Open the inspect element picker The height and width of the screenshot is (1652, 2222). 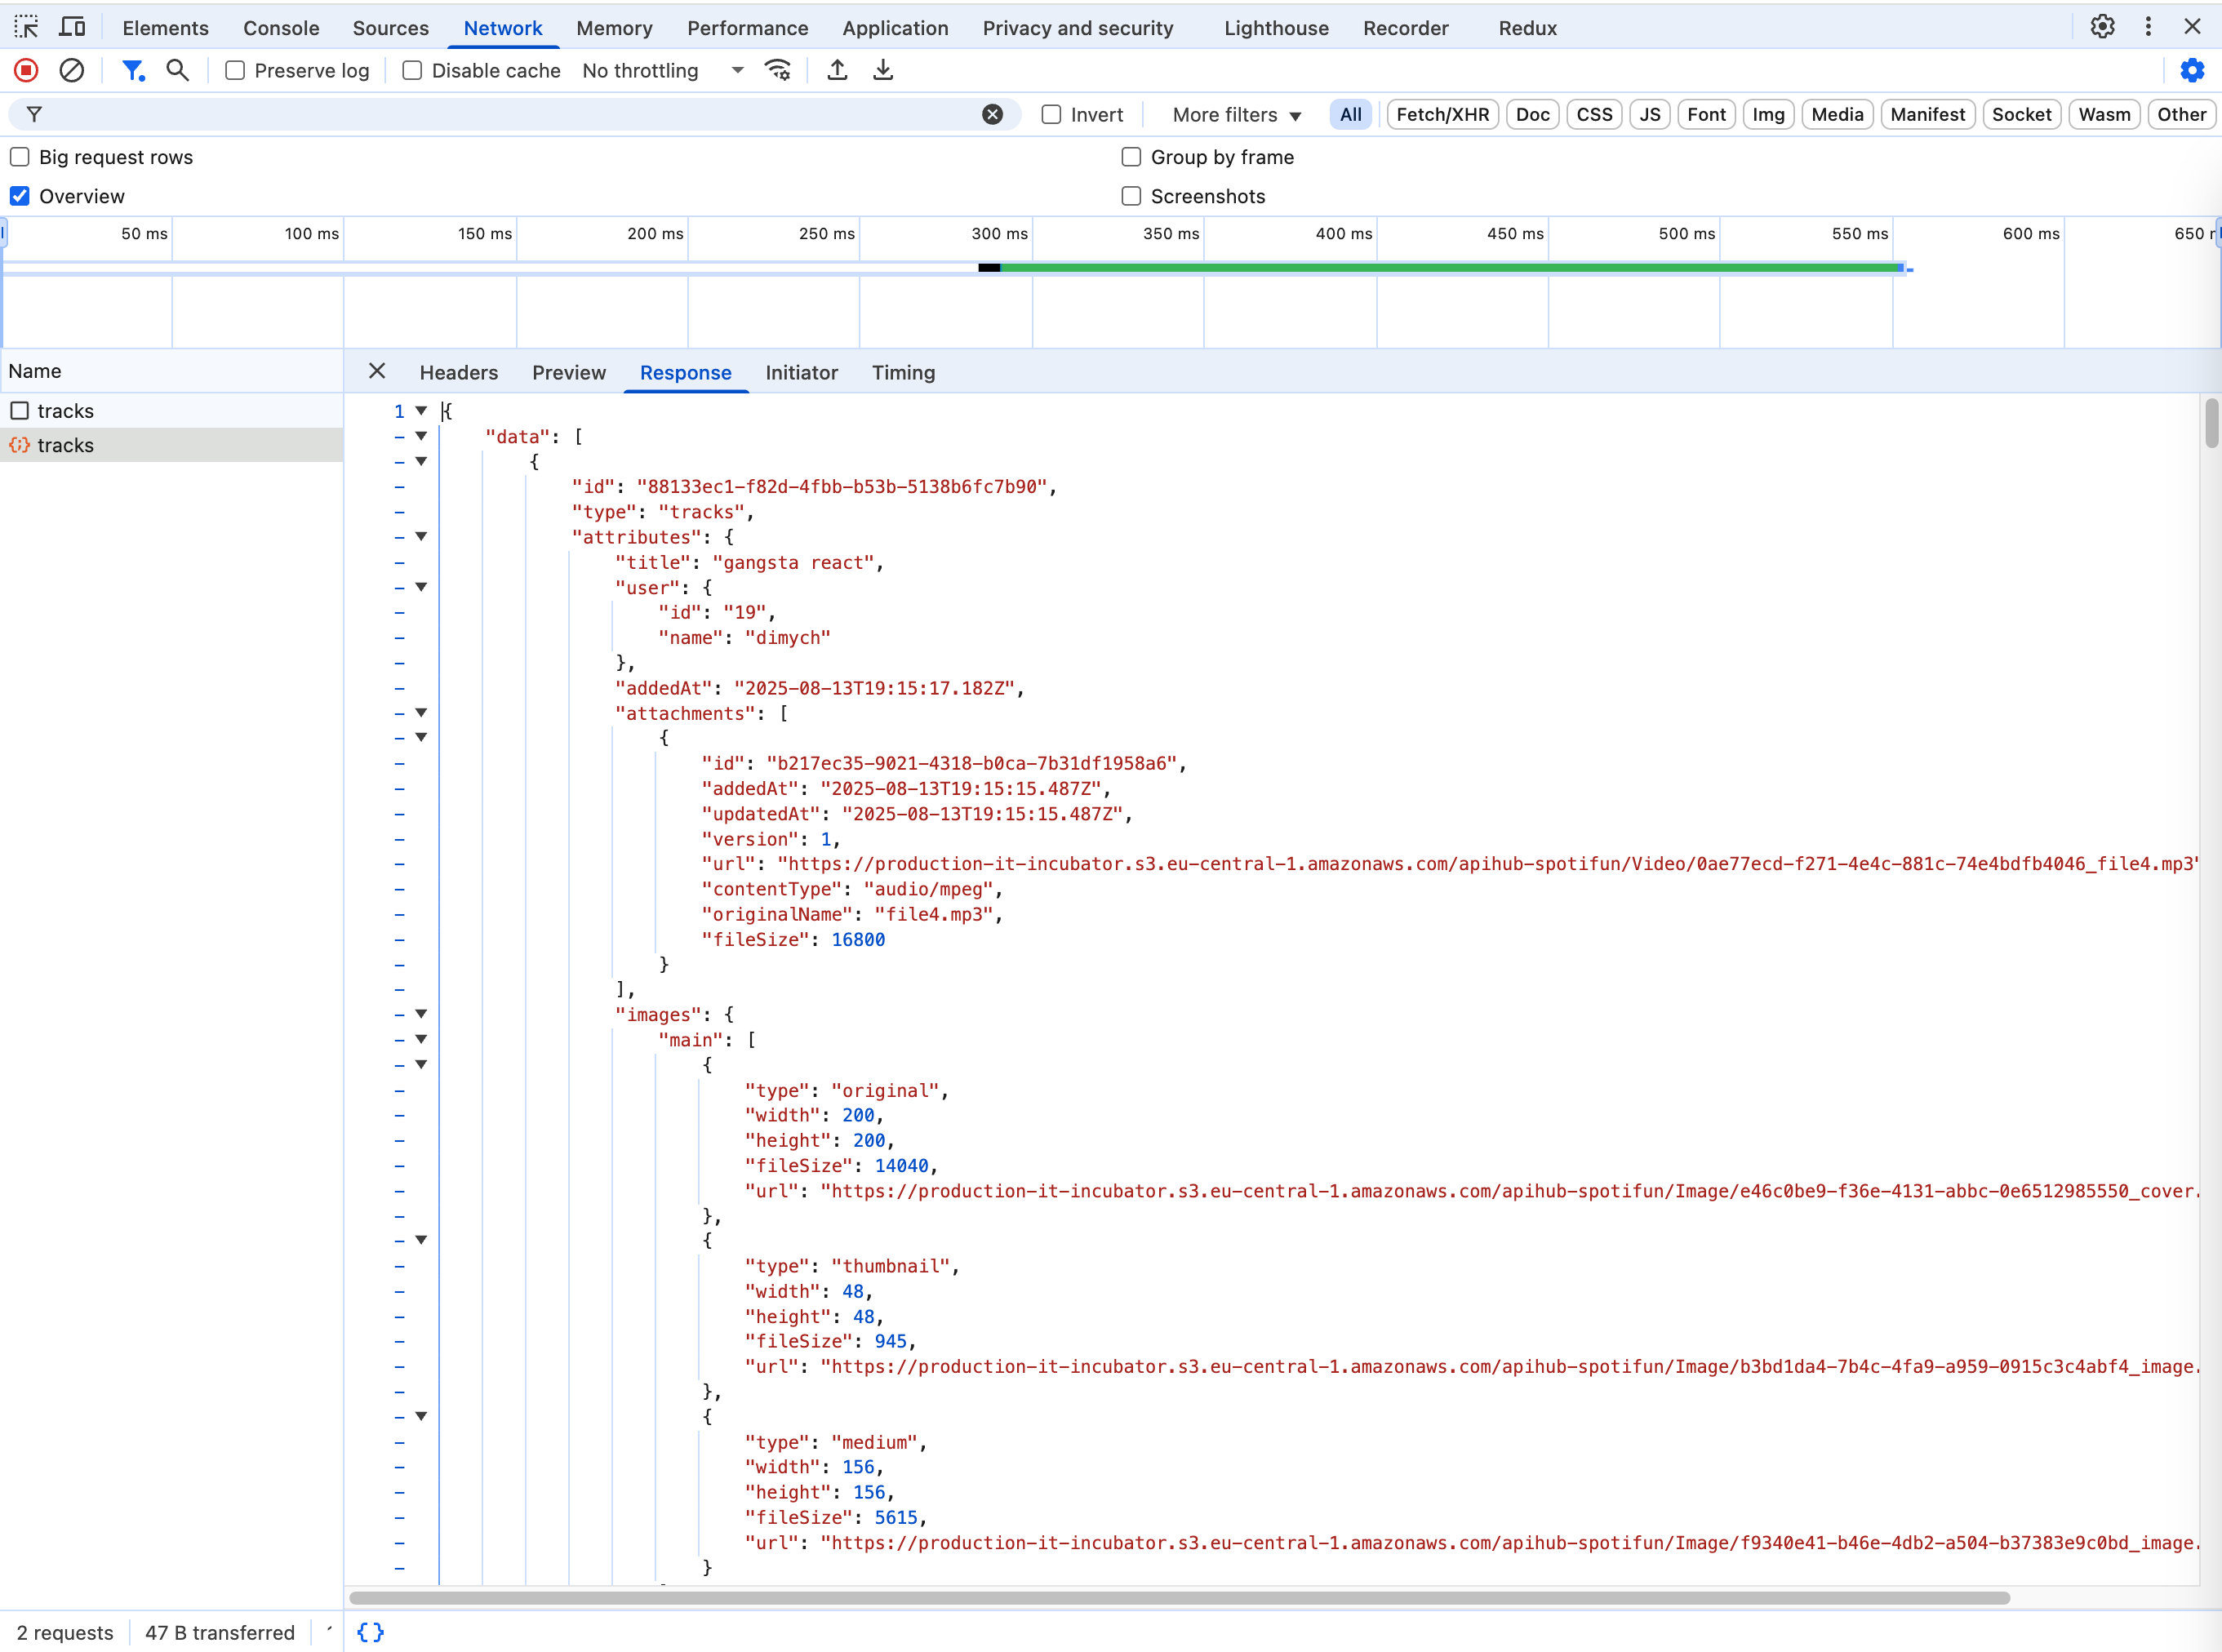tap(26, 27)
